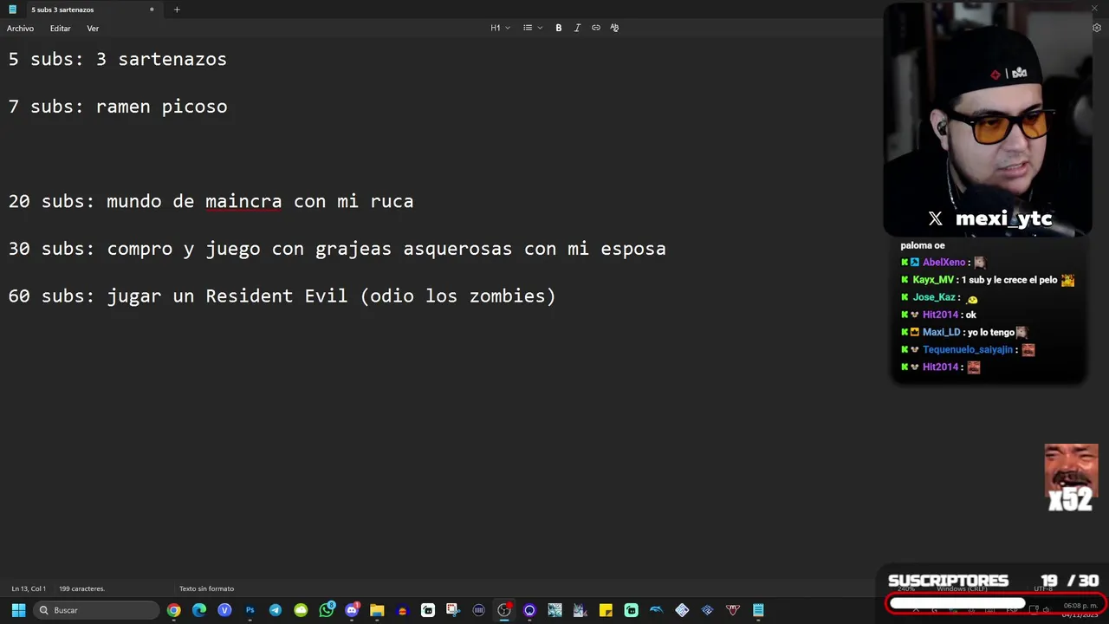The width and height of the screenshot is (1109, 624).
Task: Toggle bold formatting in Notepad toolbar
Action: pos(559,28)
